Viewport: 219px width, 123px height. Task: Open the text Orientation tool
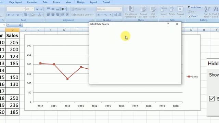click(63, 9)
